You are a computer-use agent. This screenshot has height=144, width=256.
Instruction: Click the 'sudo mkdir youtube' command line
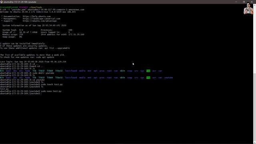27,73
